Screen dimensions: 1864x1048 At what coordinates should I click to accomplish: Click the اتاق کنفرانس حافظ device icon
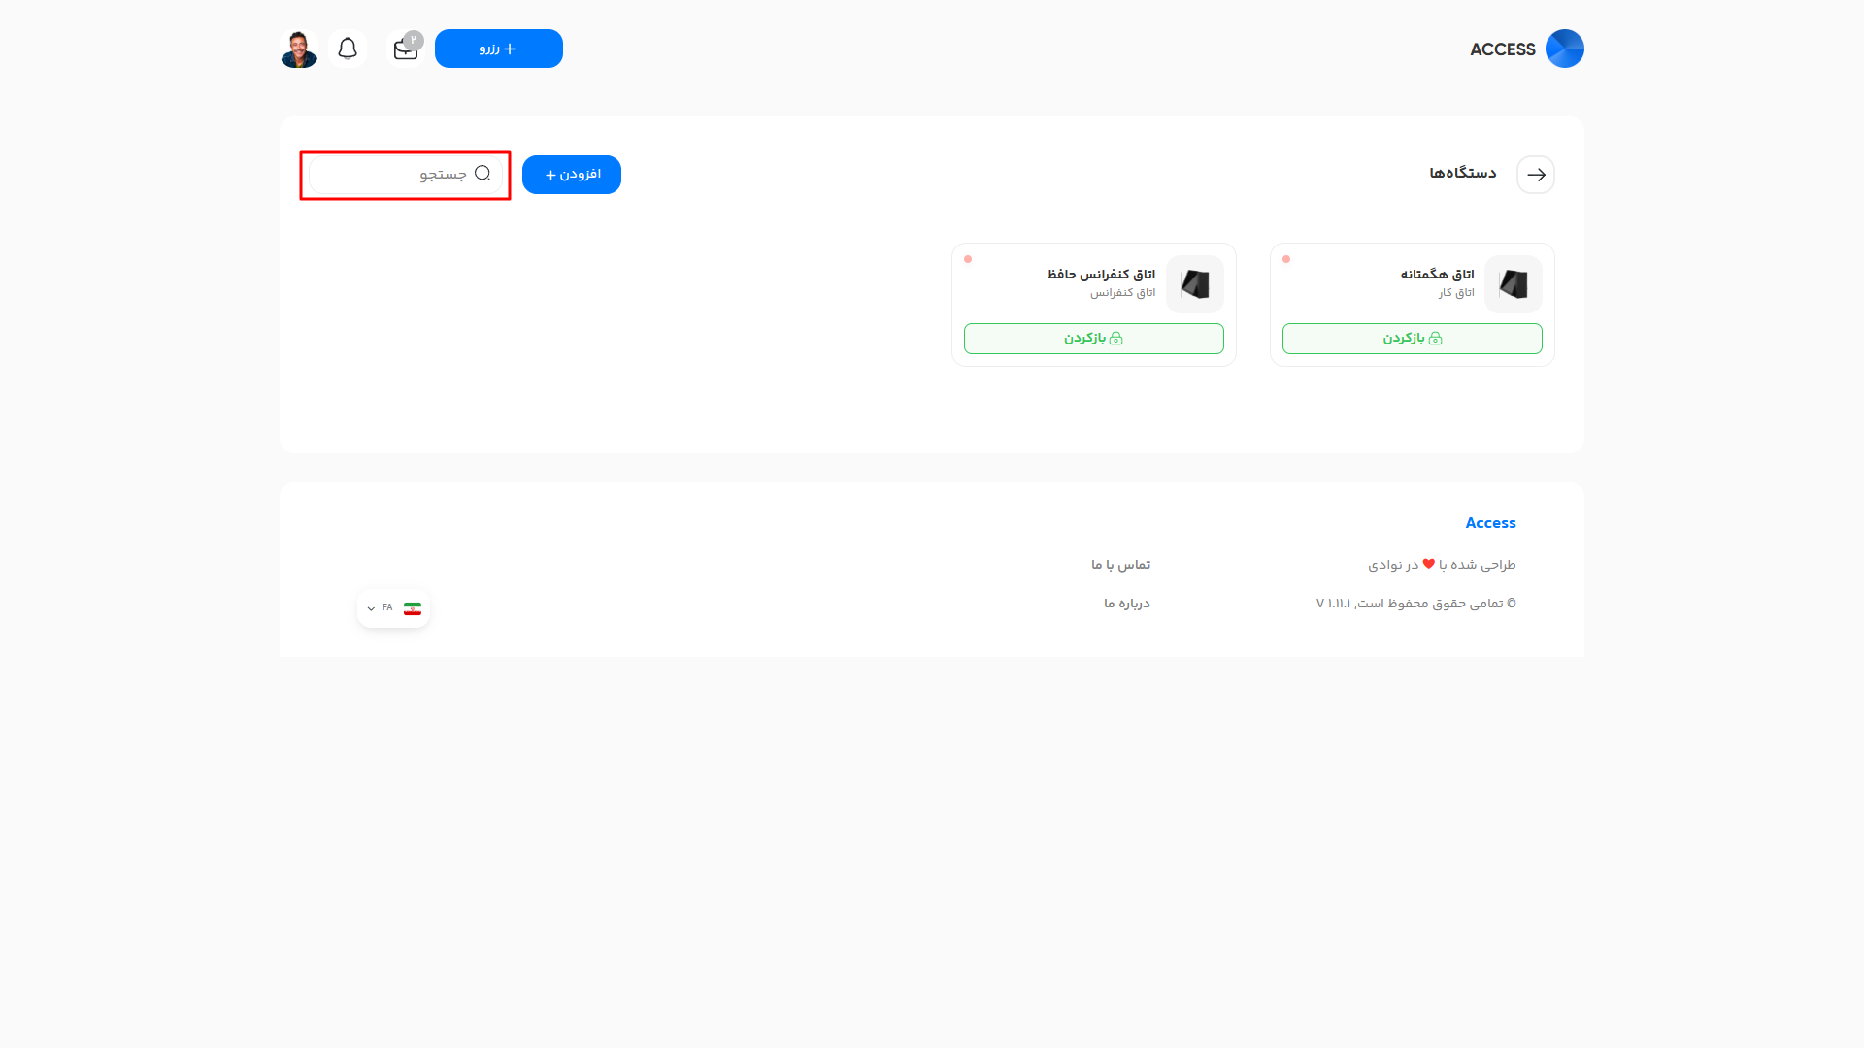coord(1194,284)
